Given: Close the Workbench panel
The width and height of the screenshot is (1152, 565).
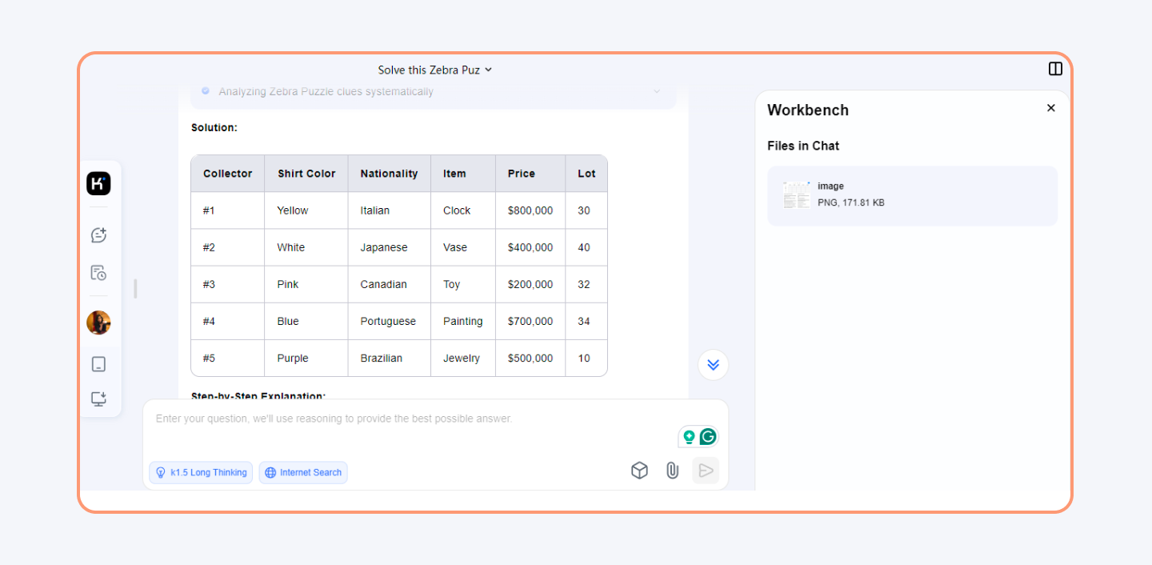Looking at the screenshot, I should point(1050,107).
